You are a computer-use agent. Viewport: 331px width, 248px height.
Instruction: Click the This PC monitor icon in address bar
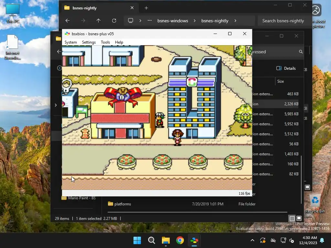131,21
